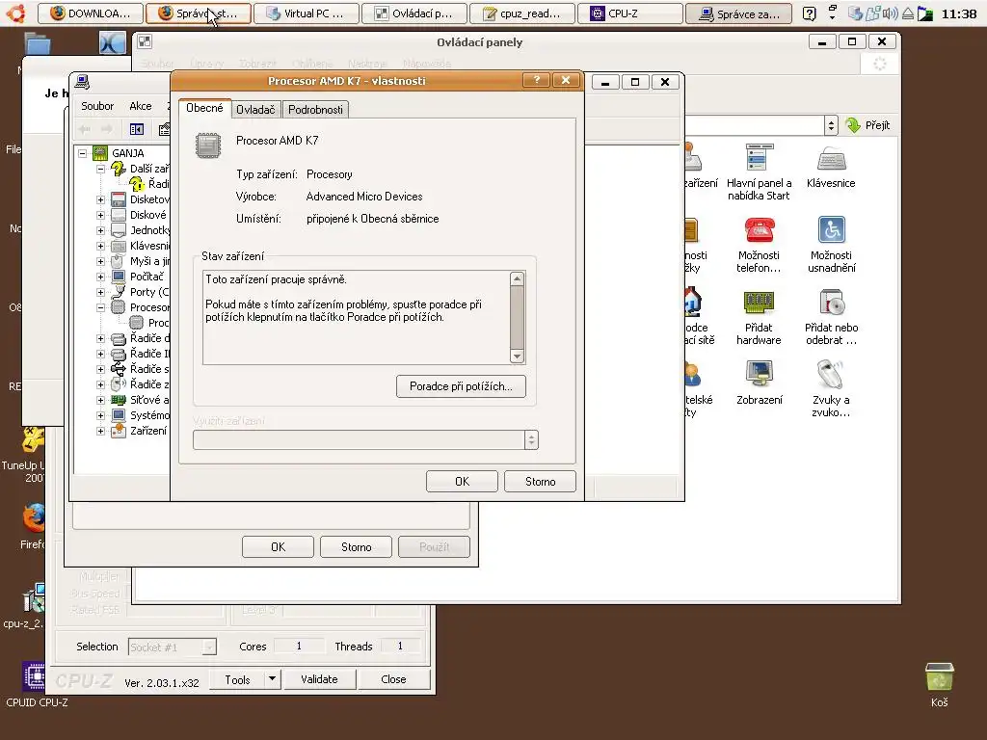The height and width of the screenshot is (740, 987).
Task: Open the Soubor menu in device manager
Action: pos(97,106)
